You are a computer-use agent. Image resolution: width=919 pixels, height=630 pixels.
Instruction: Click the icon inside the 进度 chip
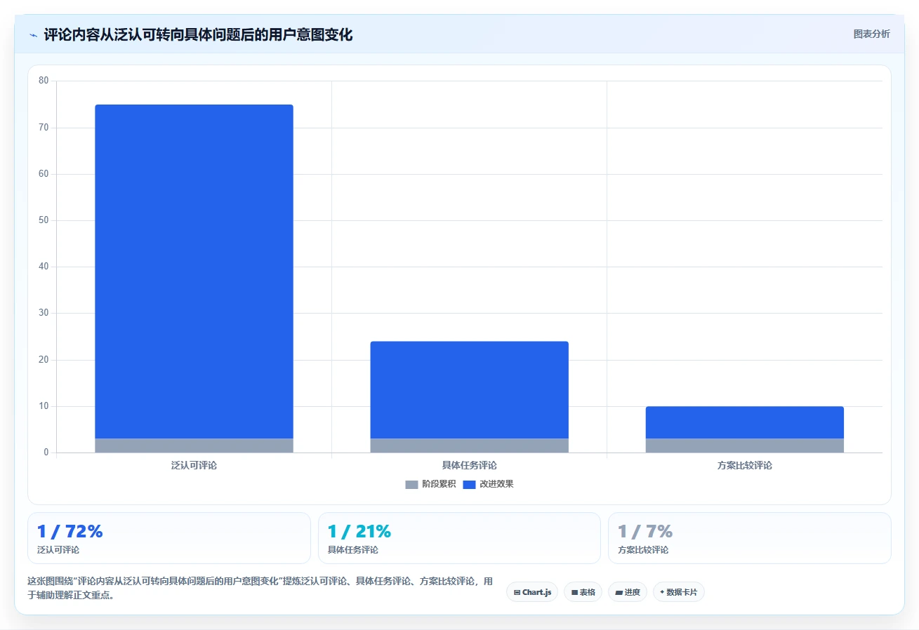click(x=619, y=592)
